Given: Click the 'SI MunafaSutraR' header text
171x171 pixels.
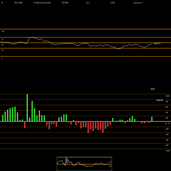Looking at the screenshot, I should point(42,3).
